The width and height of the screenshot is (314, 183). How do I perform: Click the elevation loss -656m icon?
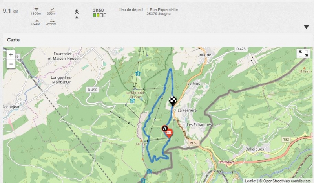pyautogui.click(x=52, y=20)
